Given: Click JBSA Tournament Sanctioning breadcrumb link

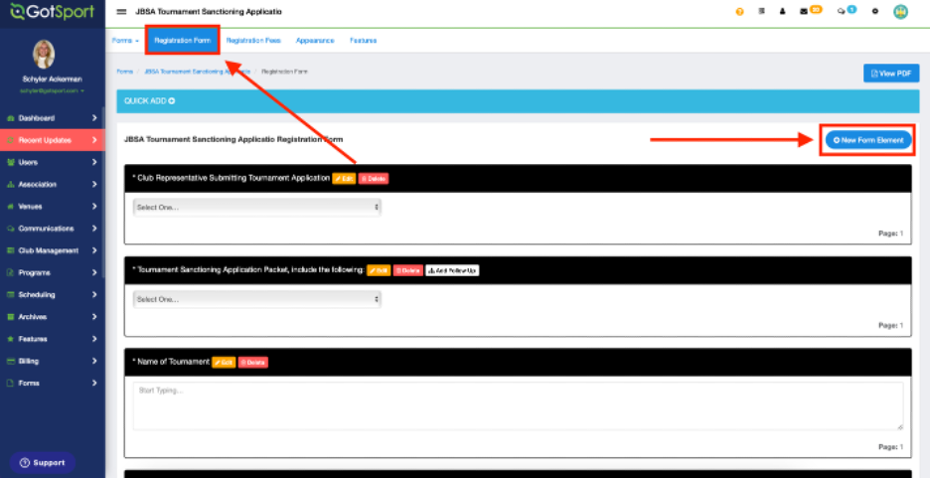Looking at the screenshot, I should coord(197,72).
